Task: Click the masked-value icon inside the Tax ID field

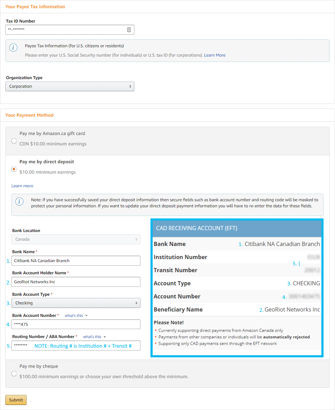Action: [129, 29]
